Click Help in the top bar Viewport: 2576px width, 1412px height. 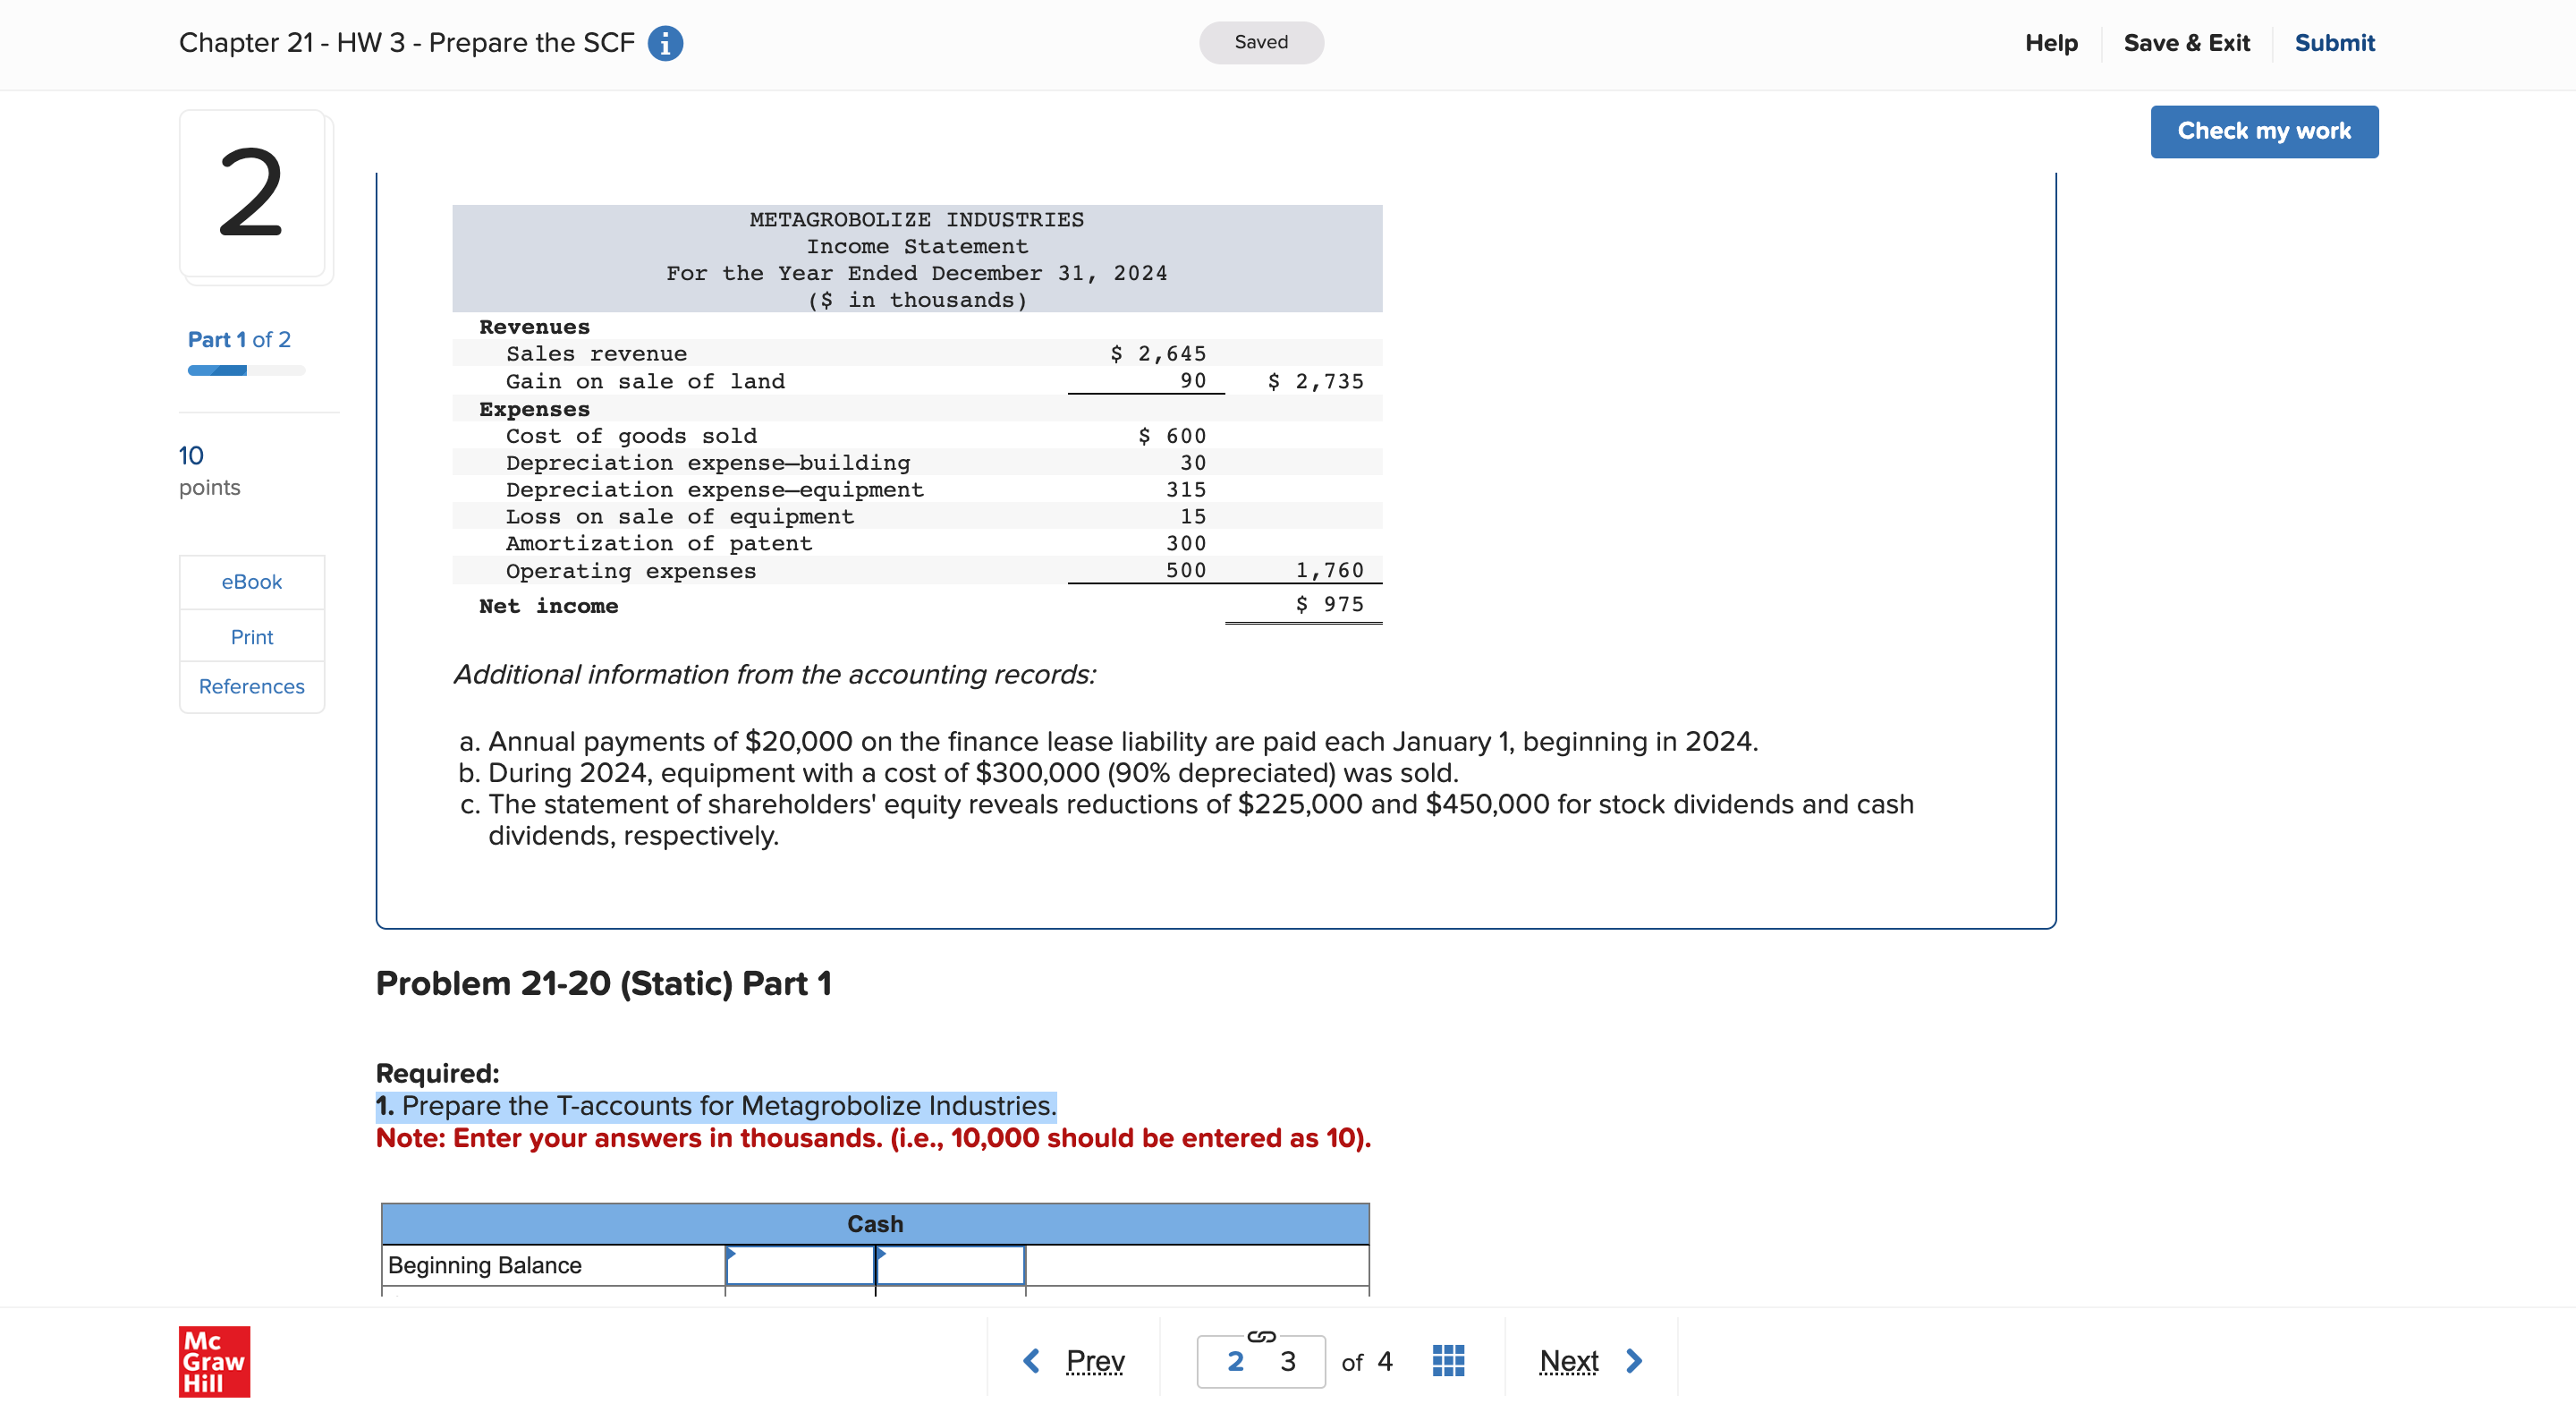tap(2051, 43)
